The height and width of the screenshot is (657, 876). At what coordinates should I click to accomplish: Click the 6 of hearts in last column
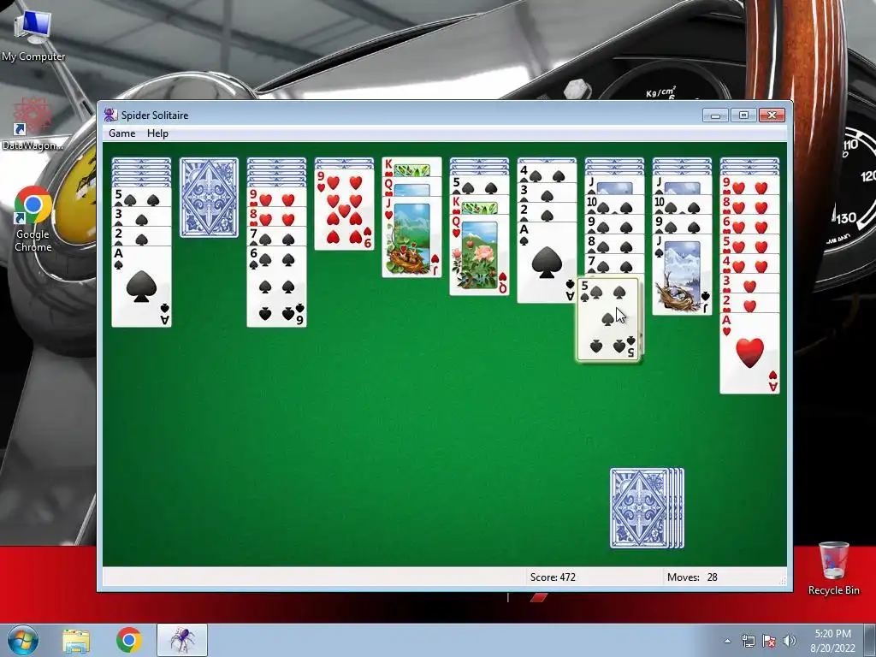[749, 224]
